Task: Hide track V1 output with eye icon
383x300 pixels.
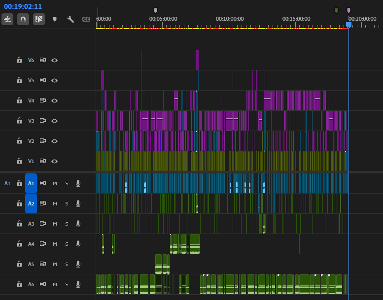Action: [55, 162]
